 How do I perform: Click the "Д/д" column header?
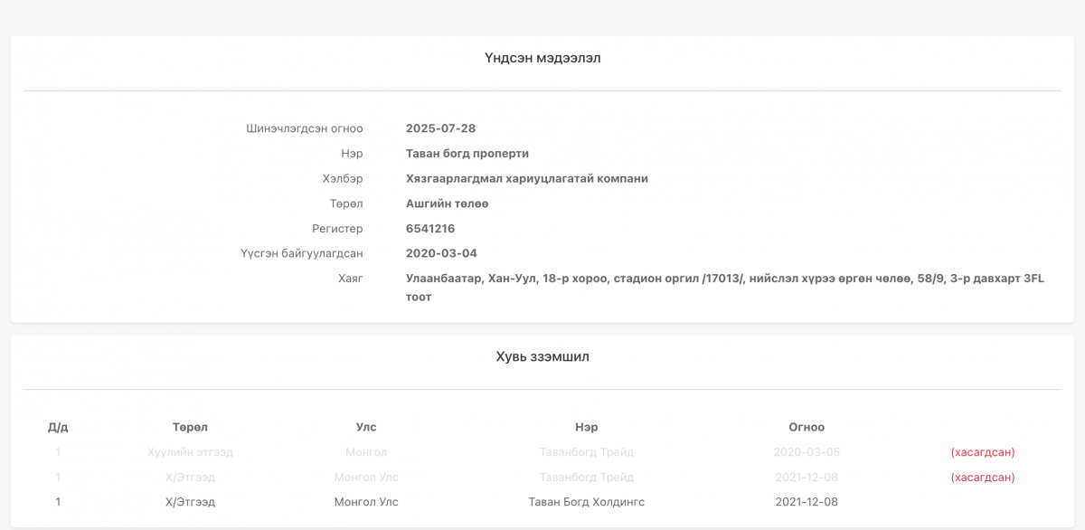(x=58, y=427)
